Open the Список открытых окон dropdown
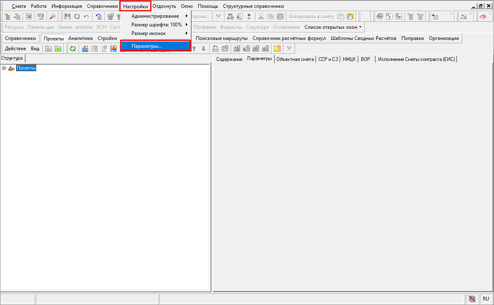This screenshot has width=494, height=305. tap(333, 27)
